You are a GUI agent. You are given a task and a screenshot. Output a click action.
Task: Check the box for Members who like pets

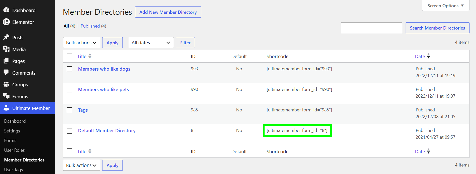tap(69, 90)
